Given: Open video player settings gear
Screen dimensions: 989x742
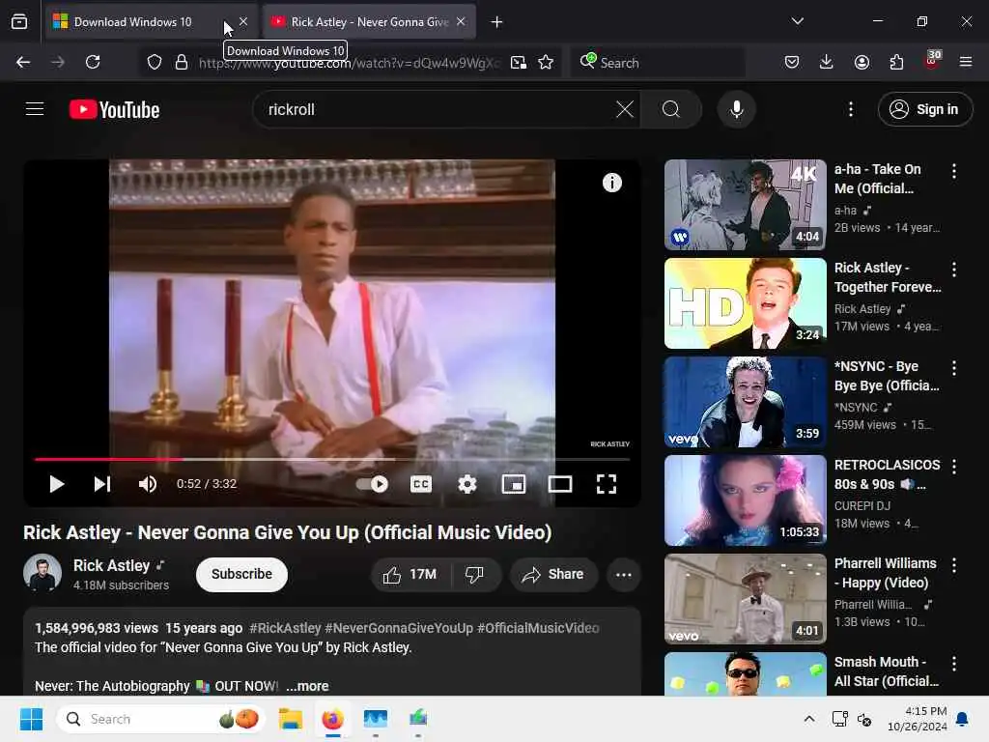Looking at the screenshot, I should (467, 484).
